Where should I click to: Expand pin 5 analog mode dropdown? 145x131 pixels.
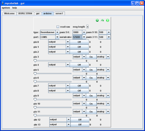coord(103,70)
